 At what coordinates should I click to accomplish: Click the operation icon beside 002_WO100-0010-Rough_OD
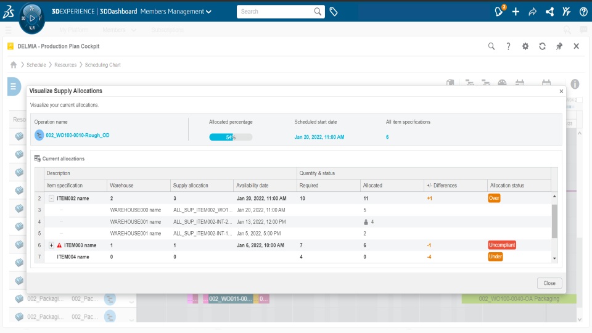(39, 135)
